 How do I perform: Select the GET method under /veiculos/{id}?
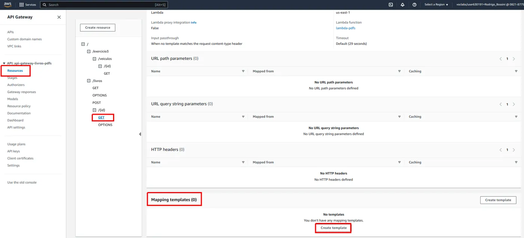(107, 74)
